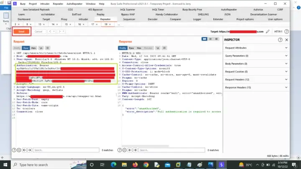Switch to the Decoder tab
Viewport: 301px width, 169px height.
pyautogui.click(x=153, y=19)
